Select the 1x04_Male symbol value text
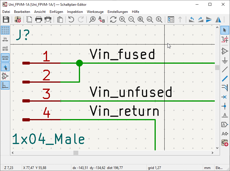Viewport: 230px width, 171px height. pyautogui.click(x=48, y=139)
